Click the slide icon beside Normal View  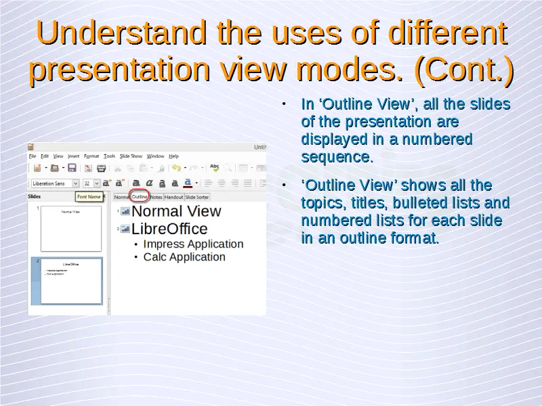(x=125, y=212)
